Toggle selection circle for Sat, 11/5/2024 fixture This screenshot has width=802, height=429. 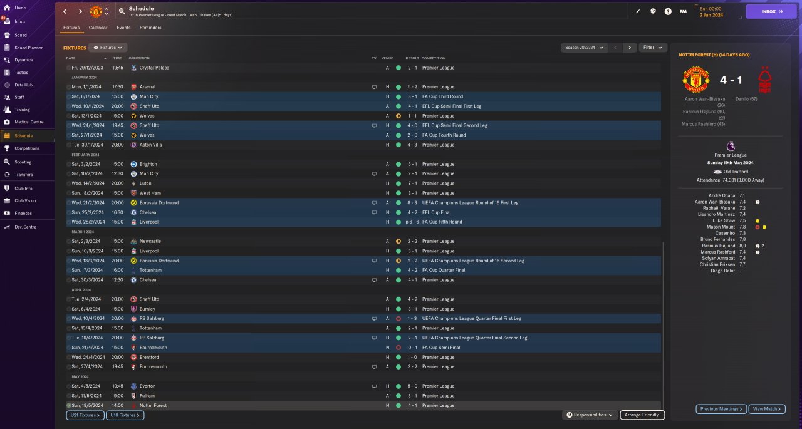click(x=68, y=396)
